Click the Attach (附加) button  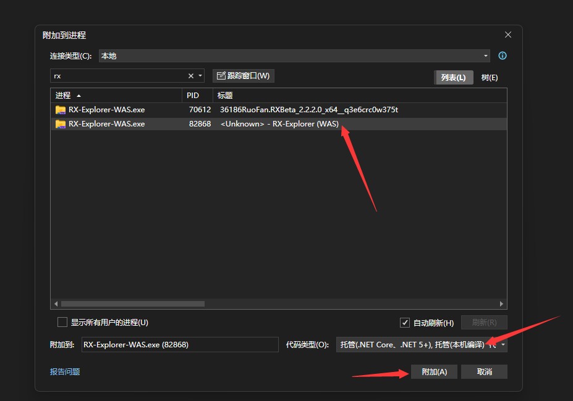(434, 372)
